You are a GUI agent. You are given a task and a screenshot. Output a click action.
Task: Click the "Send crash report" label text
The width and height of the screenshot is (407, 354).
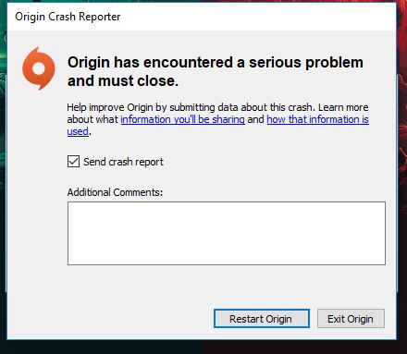pyautogui.click(x=123, y=162)
